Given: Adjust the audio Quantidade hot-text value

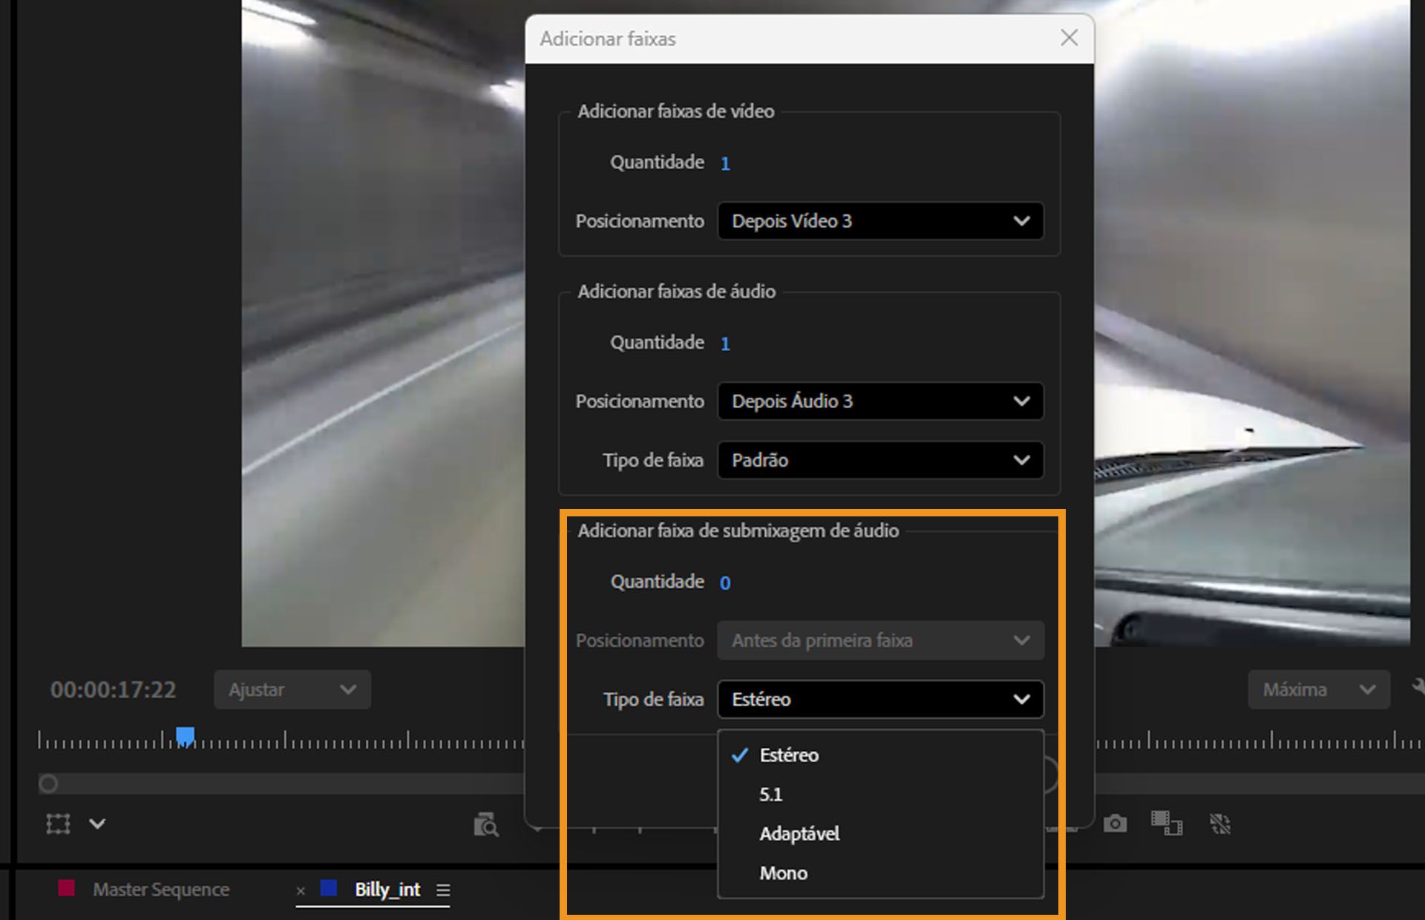Looking at the screenshot, I should [725, 343].
